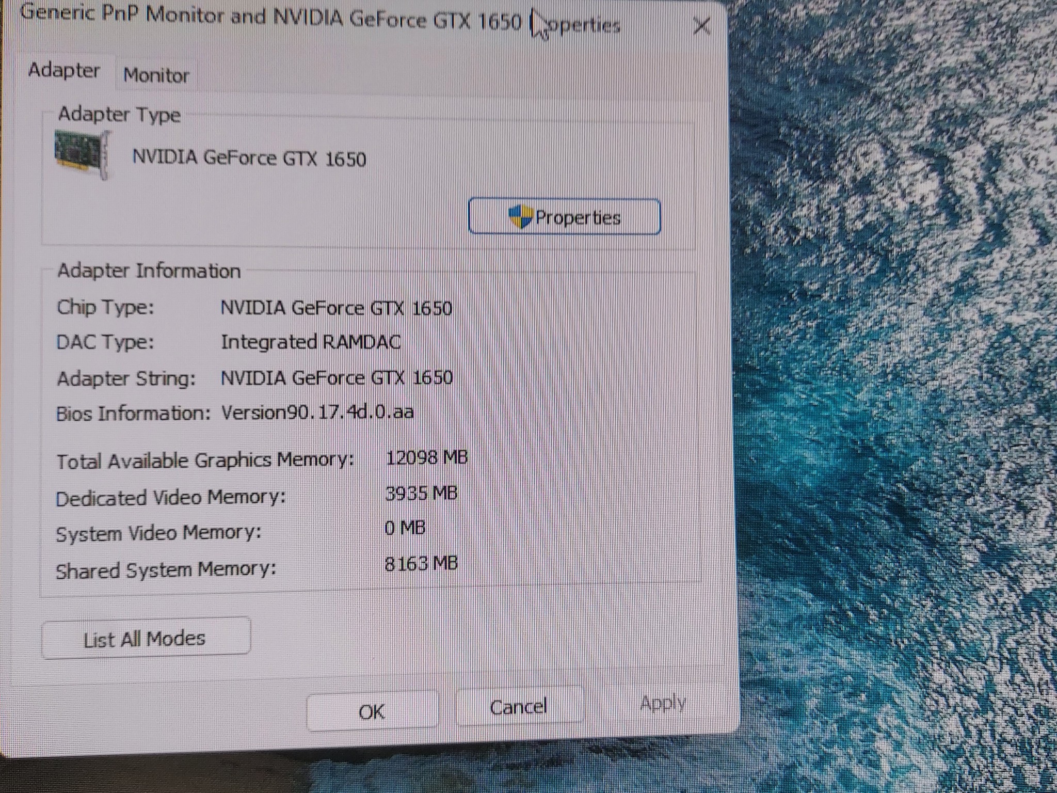Click the dialog title bar text
This screenshot has width=1057, height=793.
click(x=320, y=20)
